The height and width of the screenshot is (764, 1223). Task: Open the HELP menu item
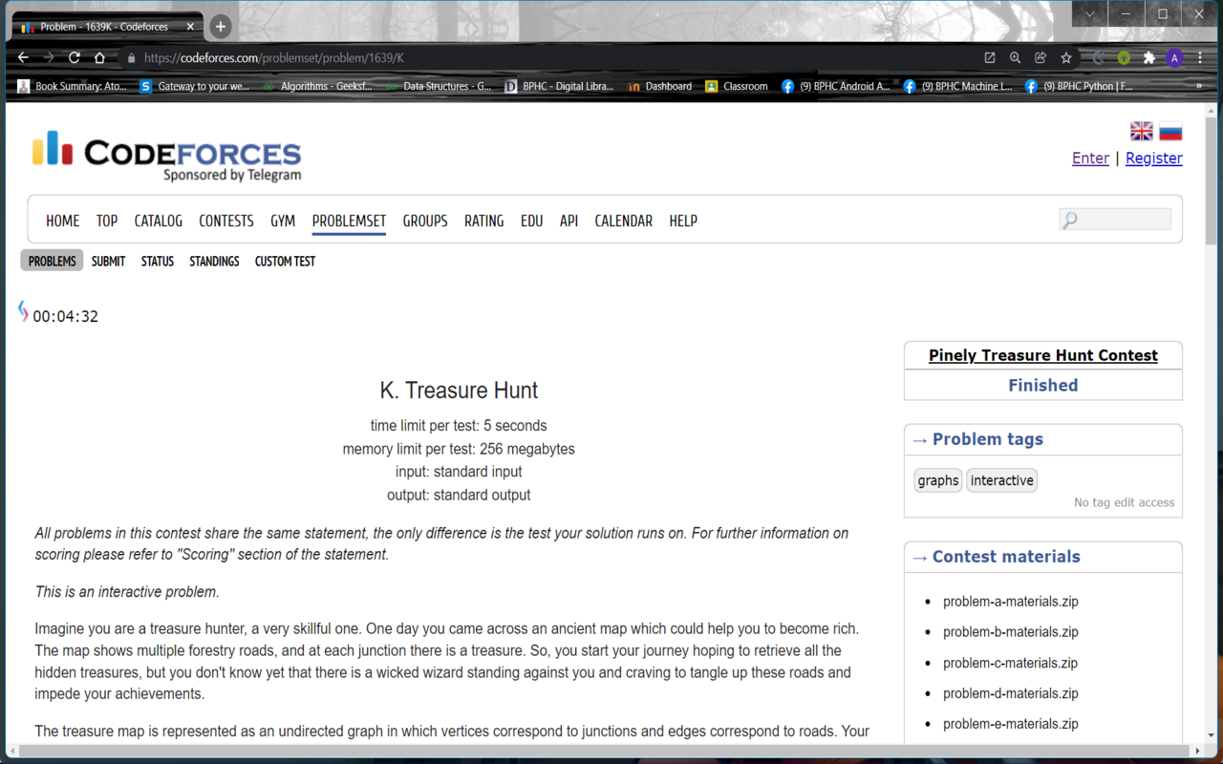[683, 221]
